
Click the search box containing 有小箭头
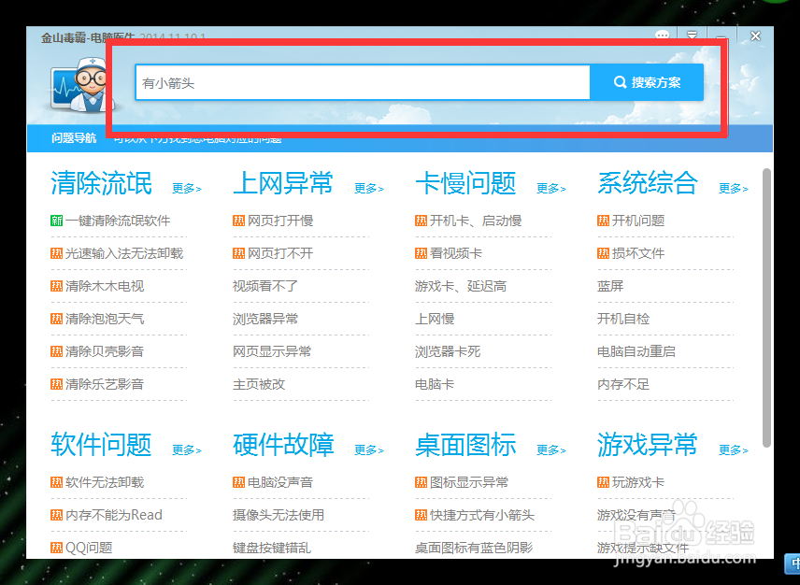click(x=363, y=82)
